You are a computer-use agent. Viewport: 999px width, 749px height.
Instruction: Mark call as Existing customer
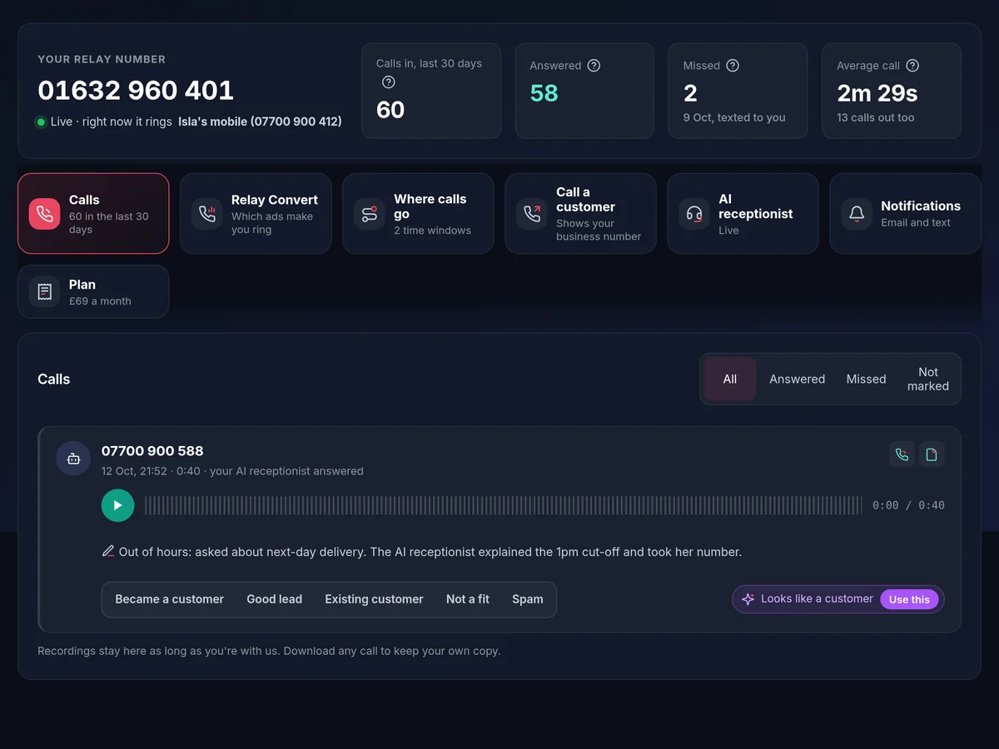374,599
